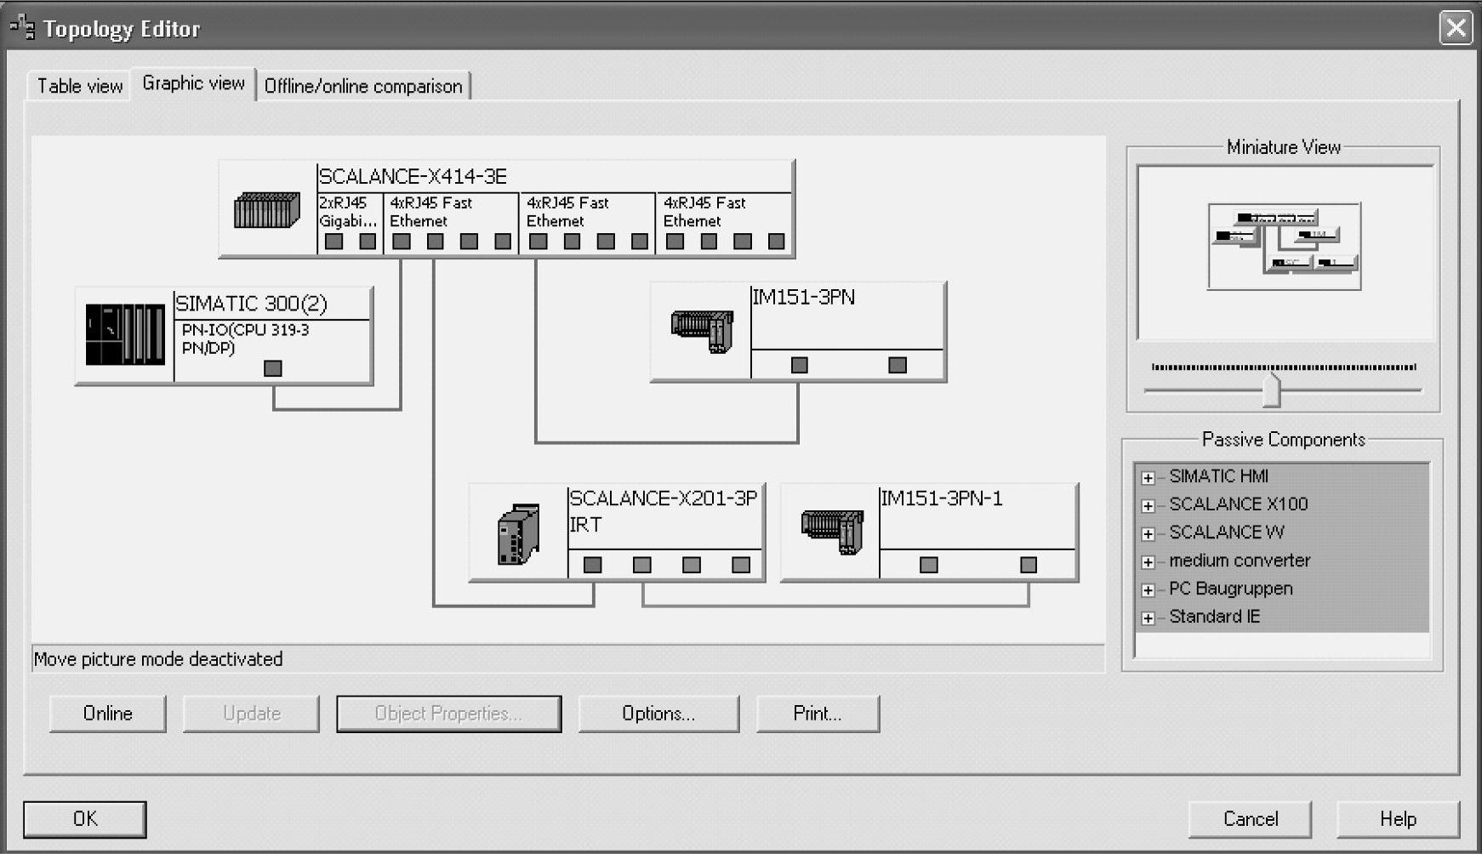This screenshot has width=1482, height=854.
Task: Switch to the Table view tab
Action: (x=80, y=86)
